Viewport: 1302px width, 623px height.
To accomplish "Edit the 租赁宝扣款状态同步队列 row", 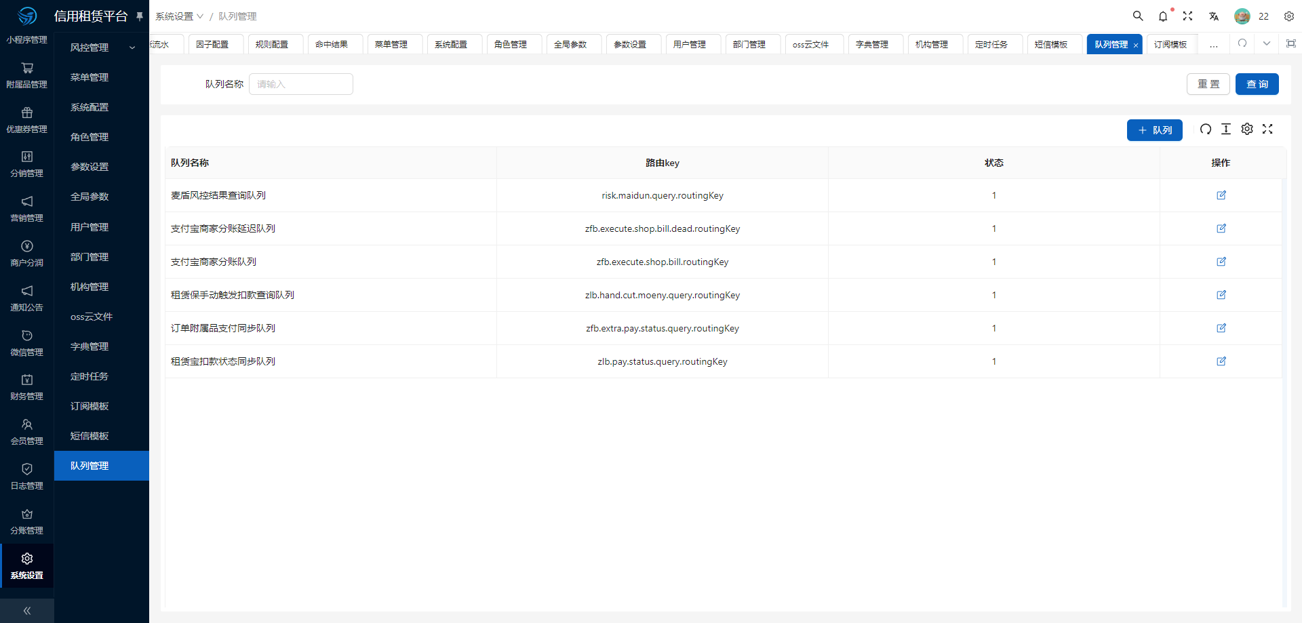I will click(1221, 361).
